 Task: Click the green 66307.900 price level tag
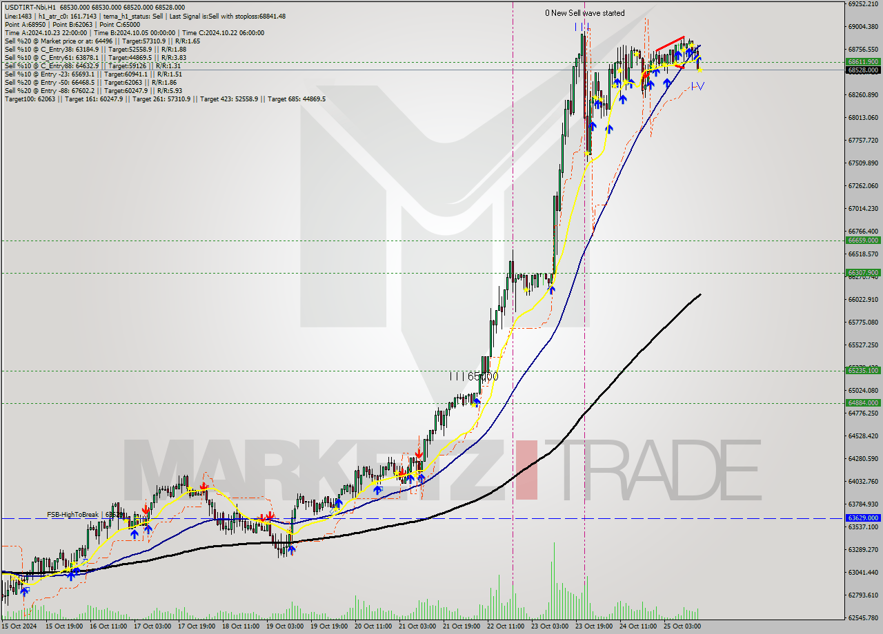[x=863, y=272]
